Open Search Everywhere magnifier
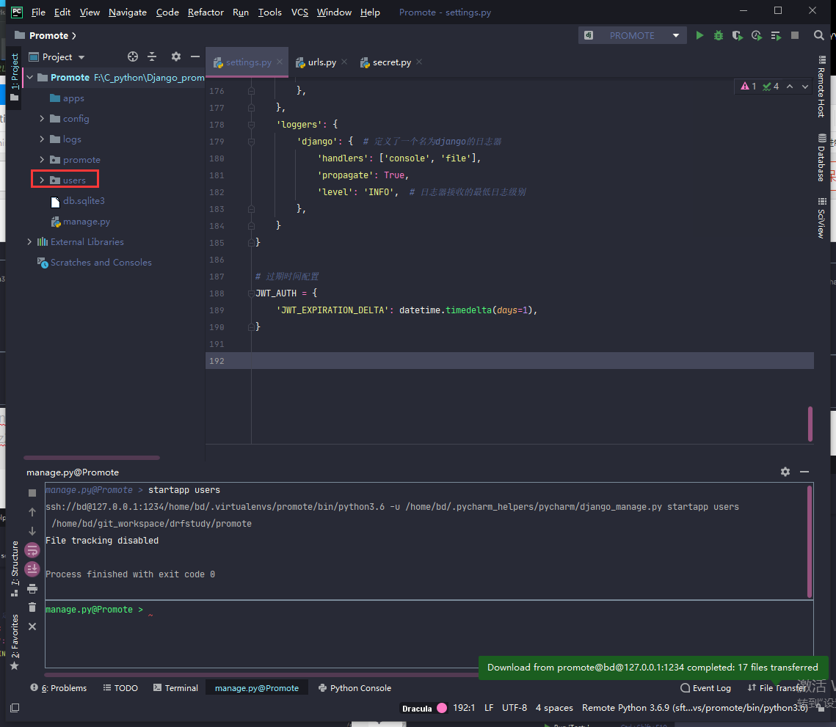Viewport: 836px width, 727px height. point(818,35)
